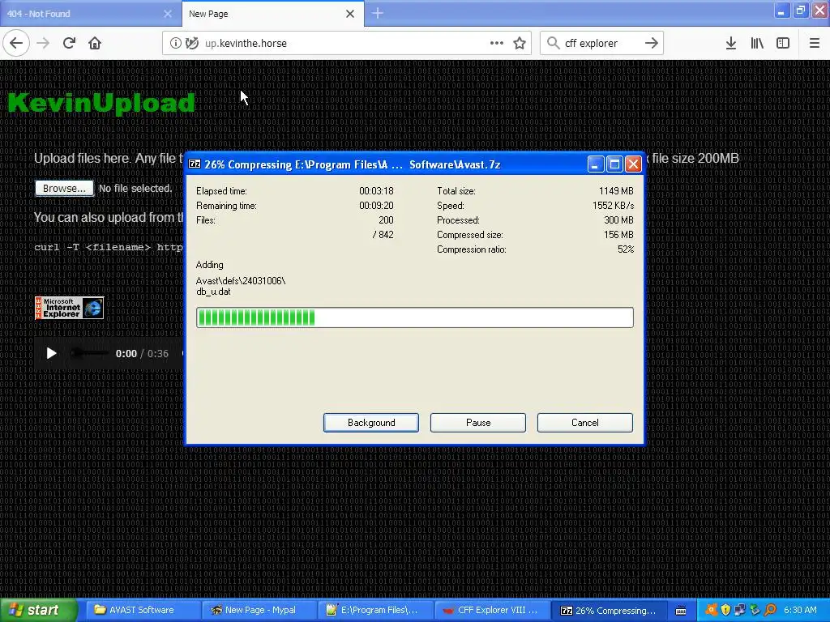Pause the 7-Zip compression
The image size is (830, 622).
pos(478,423)
